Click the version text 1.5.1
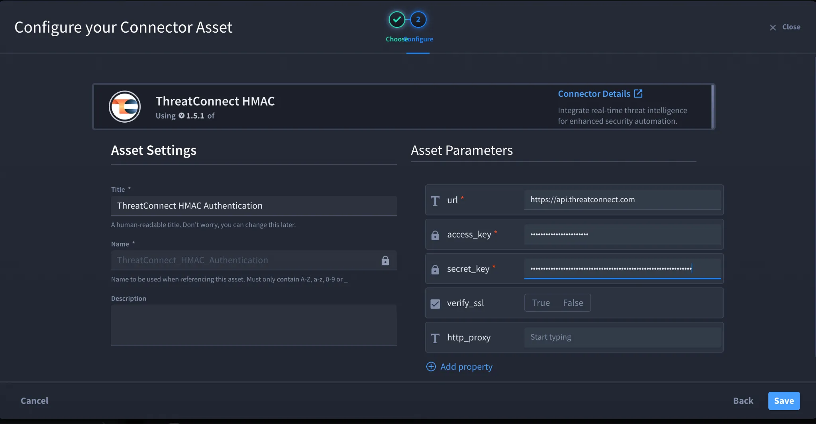This screenshot has width=816, height=424. click(x=195, y=116)
